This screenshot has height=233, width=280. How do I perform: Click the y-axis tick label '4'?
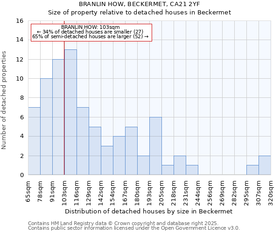22,136
